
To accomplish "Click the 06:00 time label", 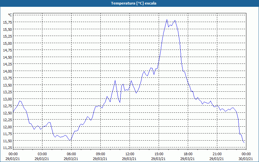I will (71, 154).
